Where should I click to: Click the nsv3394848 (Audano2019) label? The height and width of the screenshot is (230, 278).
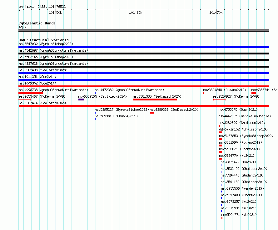pos(225,90)
